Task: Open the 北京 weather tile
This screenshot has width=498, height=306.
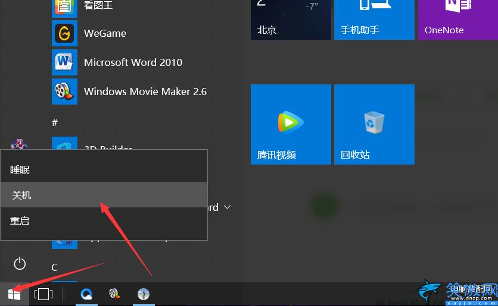Action: pyautogui.click(x=291, y=20)
